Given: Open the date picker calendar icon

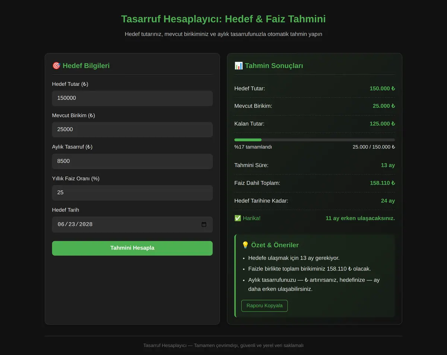Looking at the screenshot, I should coord(204,224).
